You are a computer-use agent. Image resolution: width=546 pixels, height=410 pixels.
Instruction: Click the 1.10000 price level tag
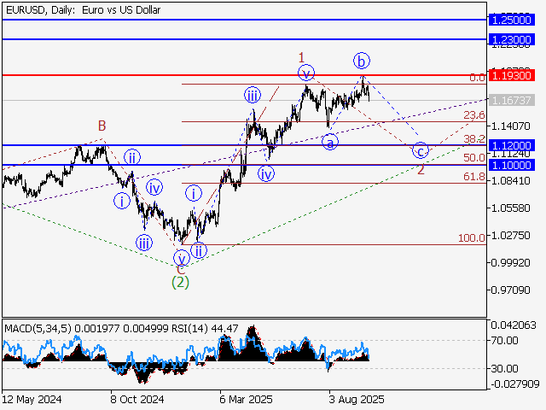[513, 165]
